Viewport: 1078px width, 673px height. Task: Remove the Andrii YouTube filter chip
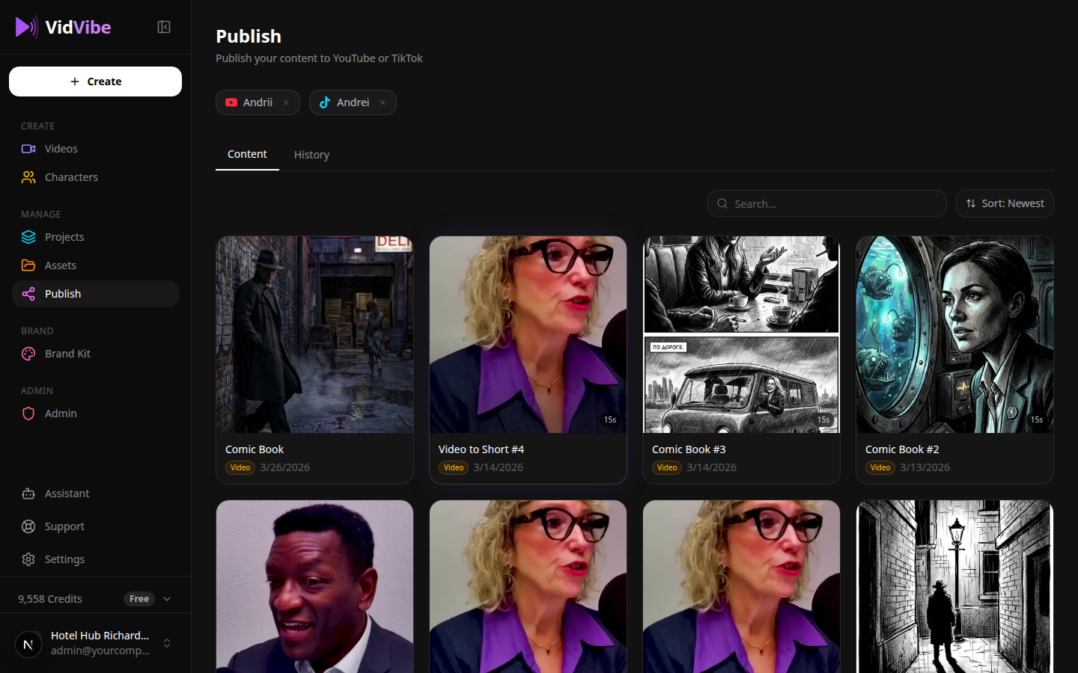coord(285,102)
